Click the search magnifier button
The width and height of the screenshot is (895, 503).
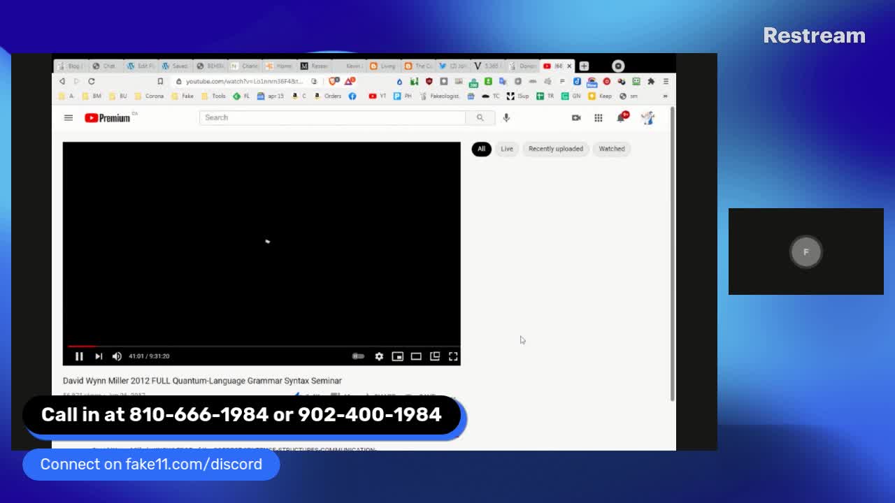coord(480,117)
